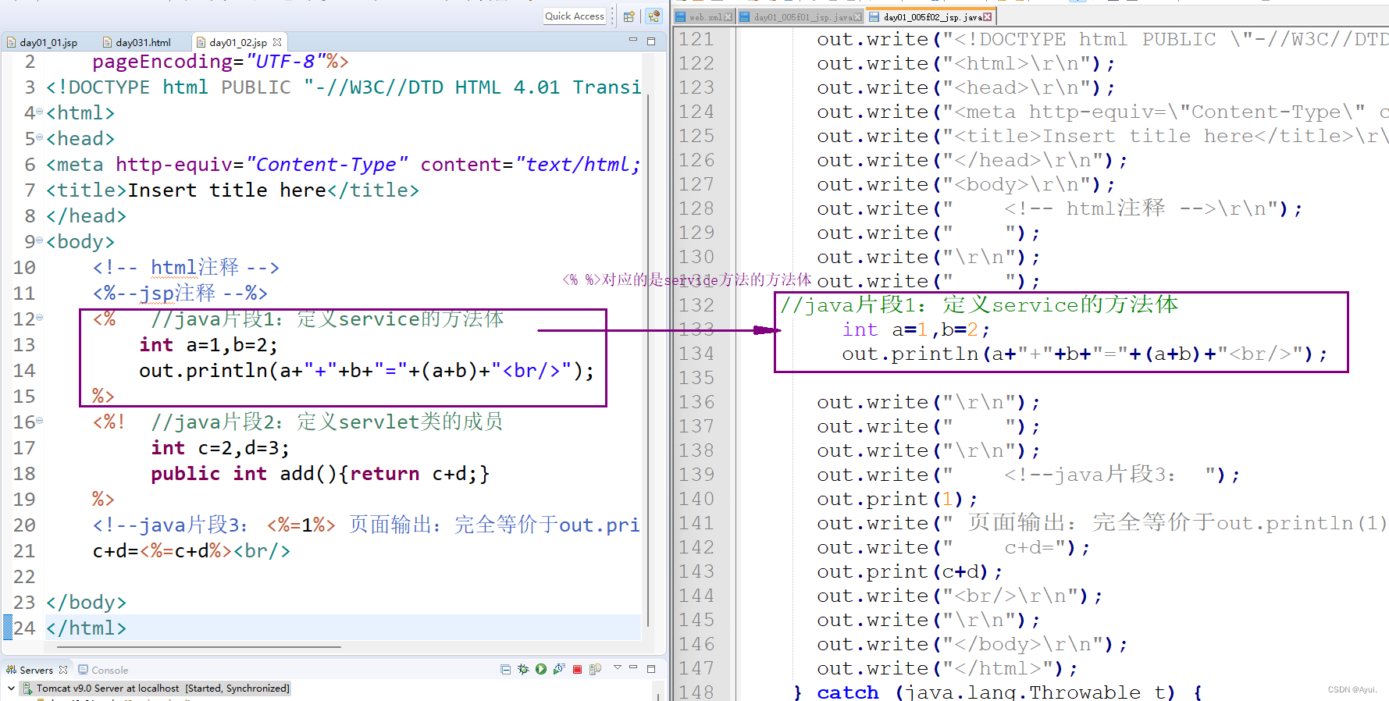Viewport: 1389px width, 701px height.
Task: Start the server with green run icon
Action: (x=541, y=669)
